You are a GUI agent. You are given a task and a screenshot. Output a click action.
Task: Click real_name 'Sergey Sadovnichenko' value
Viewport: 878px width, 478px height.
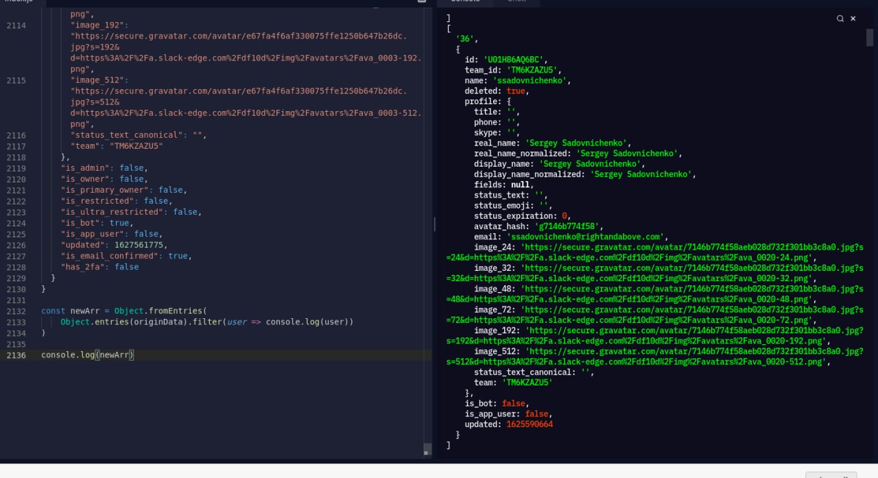click(576, 143)
